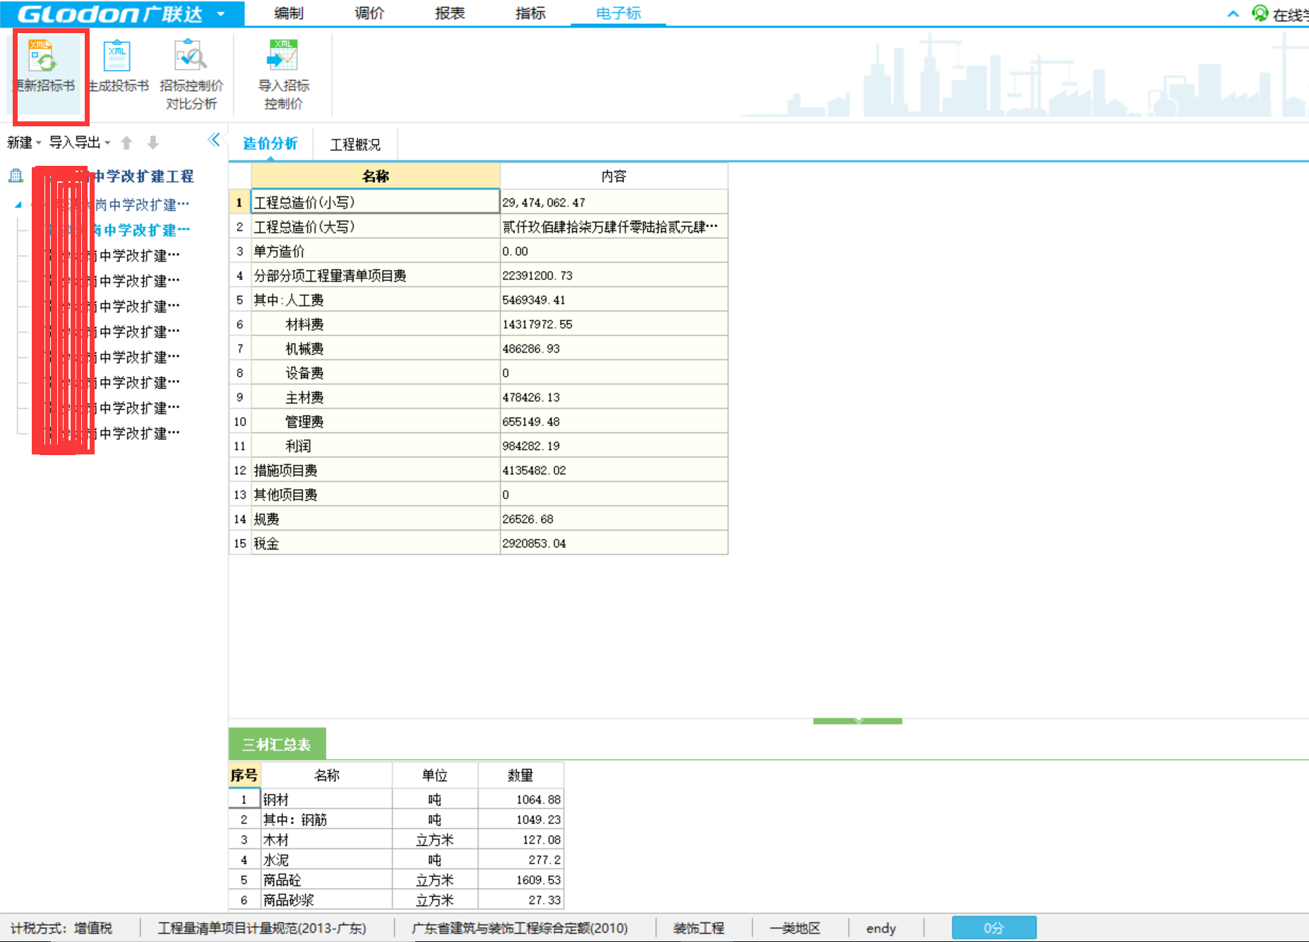Select row 工程总造价(大写)
1309x942 pixels.
[x=478, y=227]
